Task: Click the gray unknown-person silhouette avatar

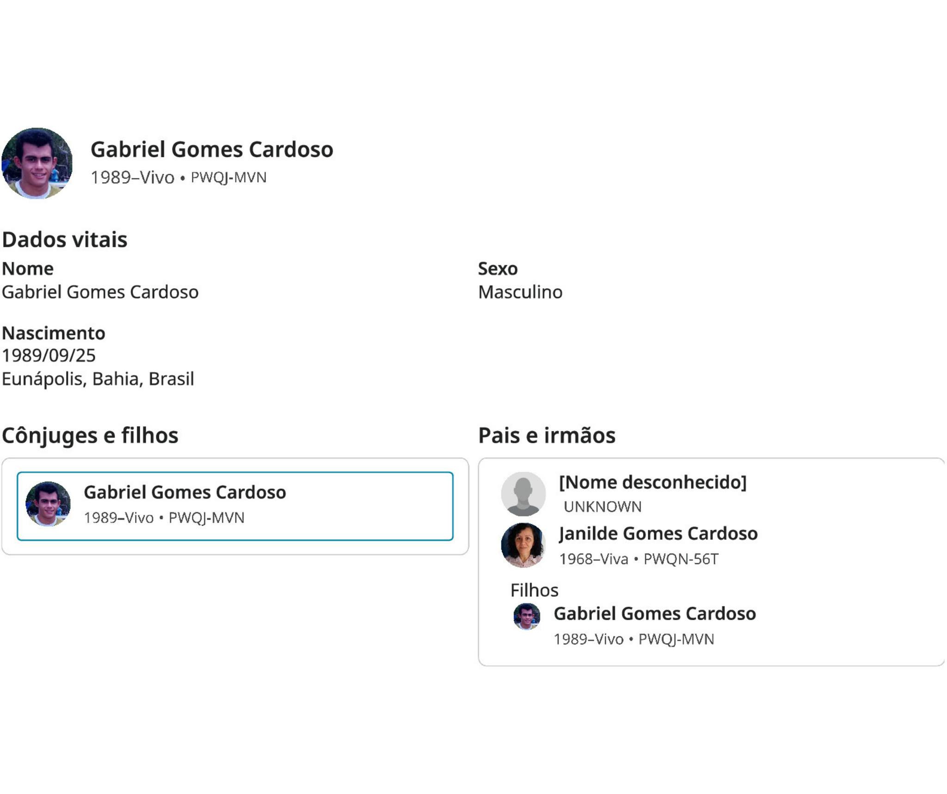Action: pos(523,494)
